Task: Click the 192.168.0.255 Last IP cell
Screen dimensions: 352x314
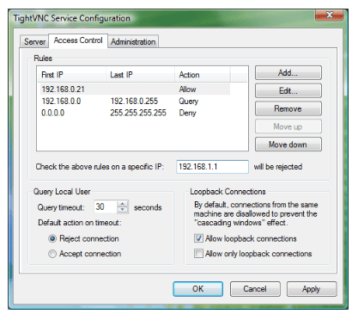Action: coord(134,102)
